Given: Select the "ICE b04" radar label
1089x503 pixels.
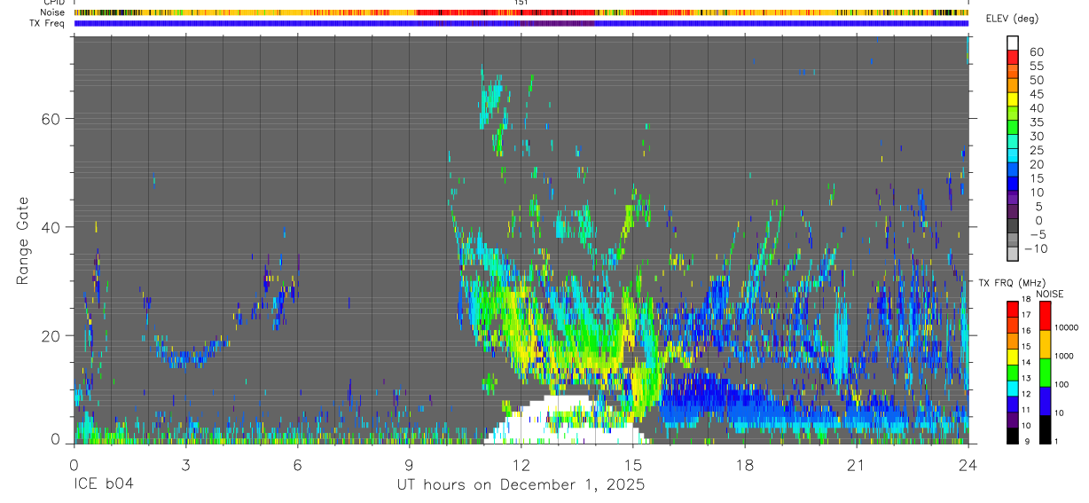Looking at the screenshot, I should coord(105,485).
